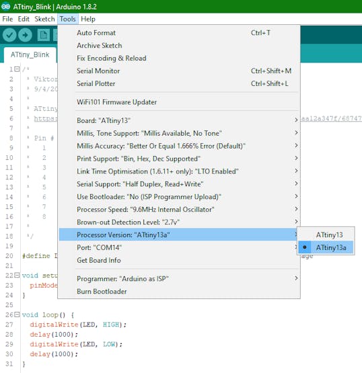Expand the Serial Support submenu

click(x=180, y=184)
